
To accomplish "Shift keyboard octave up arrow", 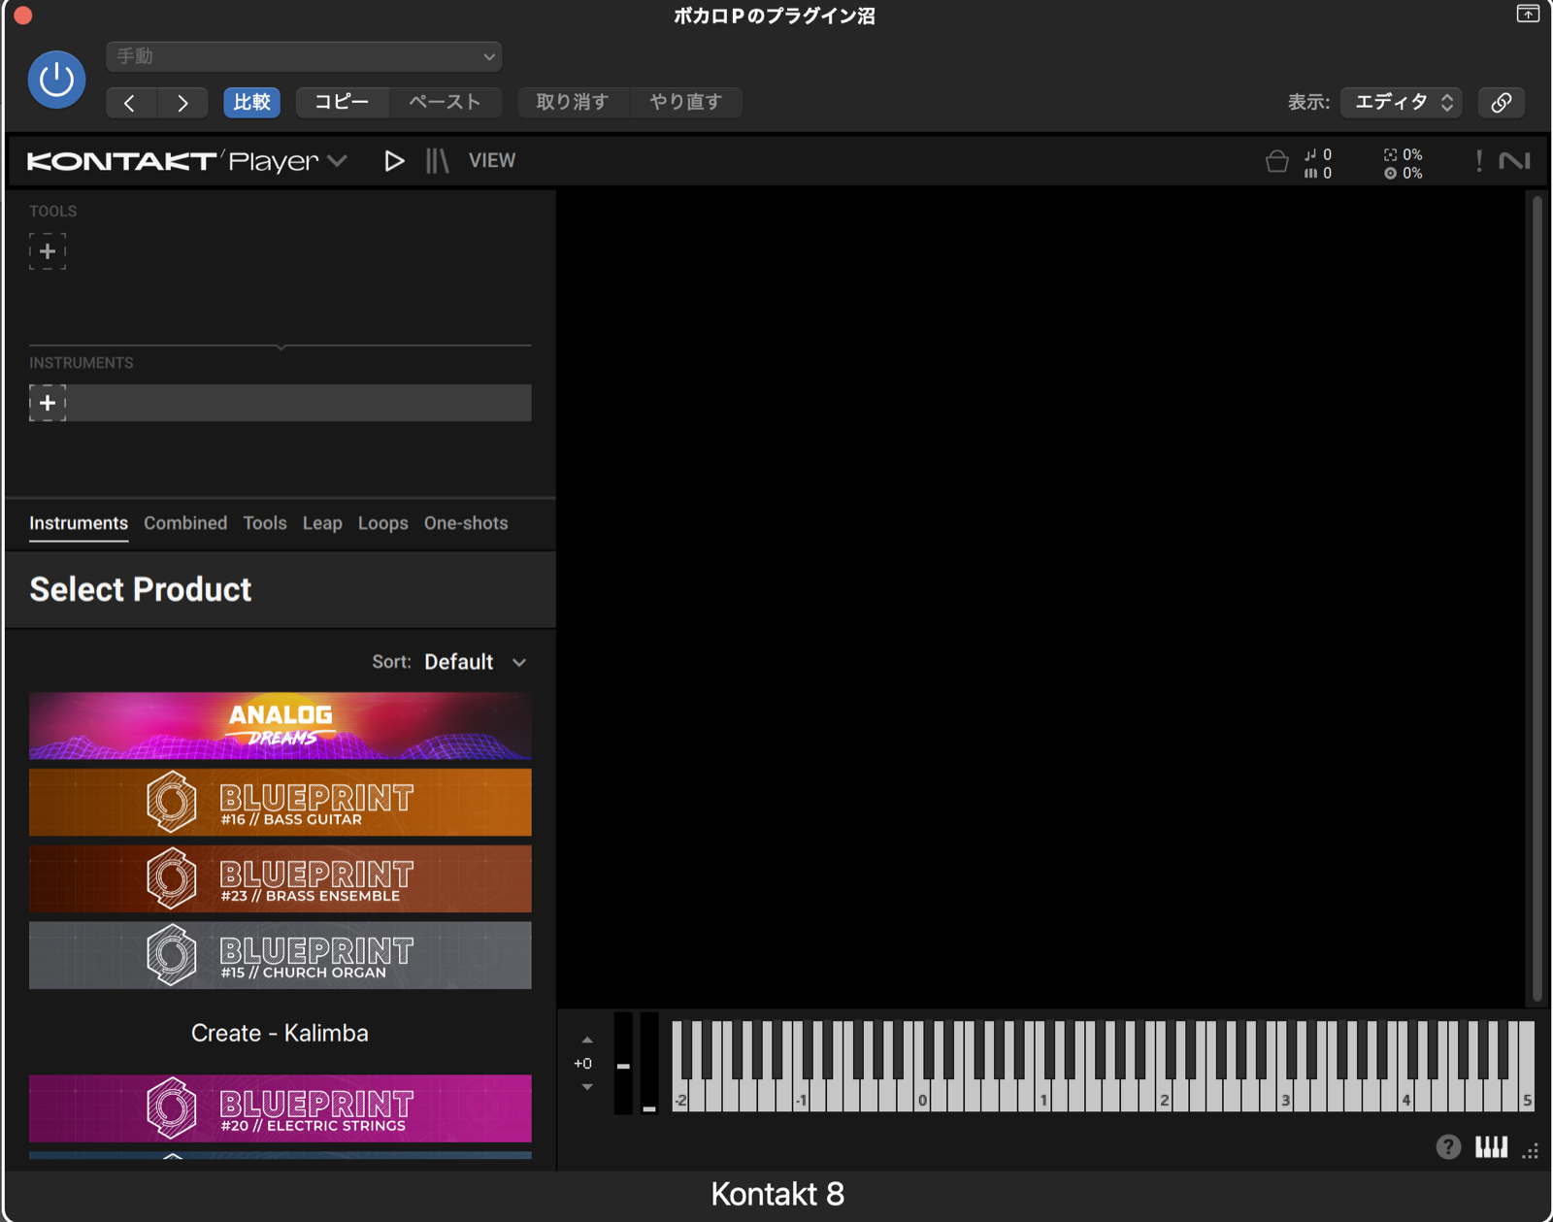I will 587,1040.
